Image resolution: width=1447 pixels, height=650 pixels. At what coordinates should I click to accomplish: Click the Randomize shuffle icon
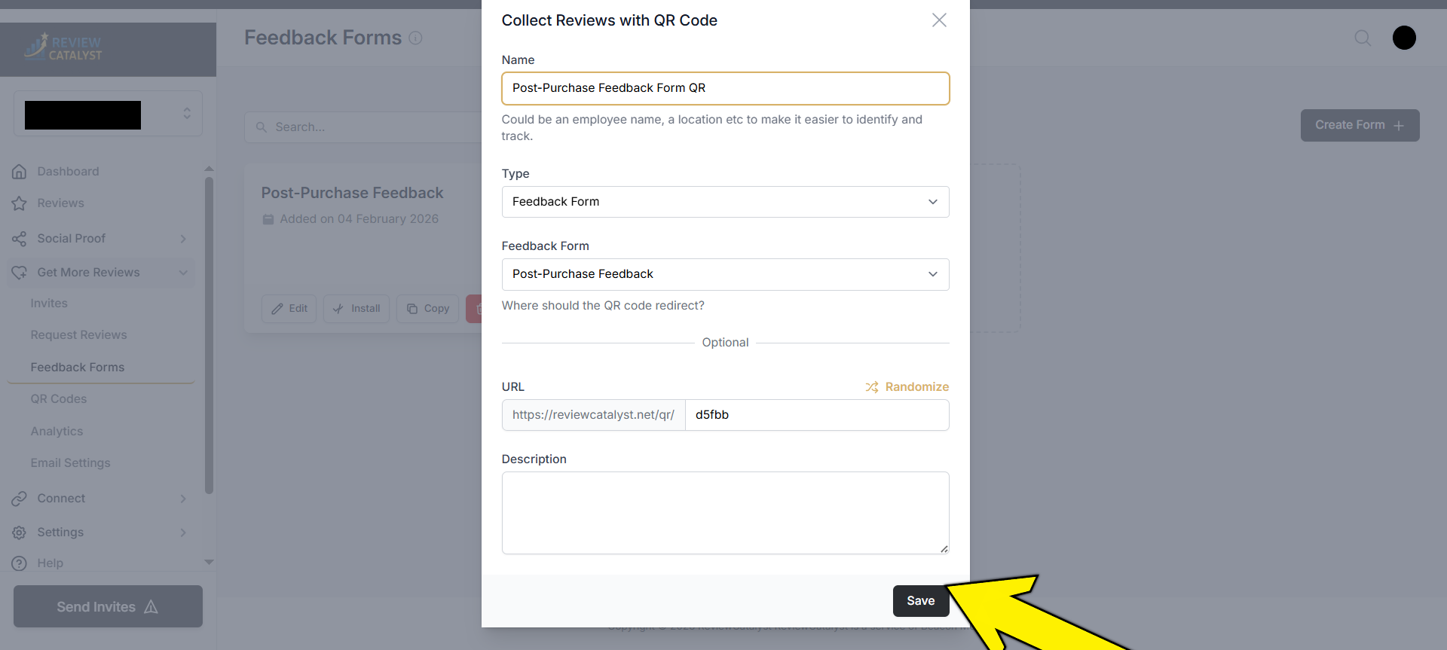pos(872,387)
